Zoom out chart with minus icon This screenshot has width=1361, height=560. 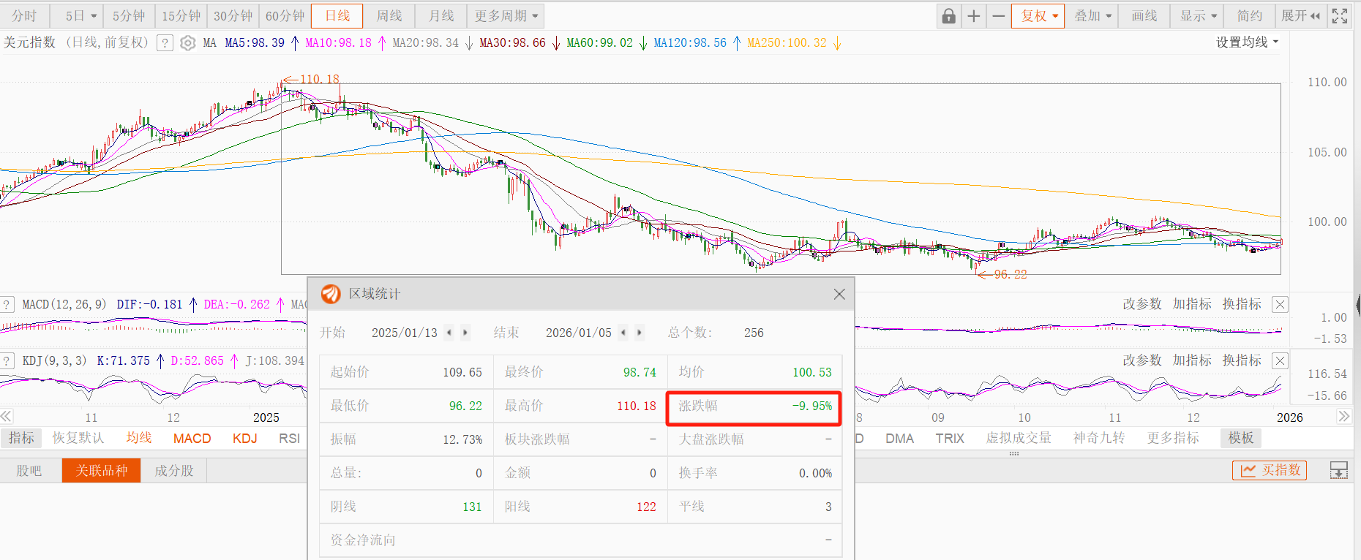tap(999, 16)
